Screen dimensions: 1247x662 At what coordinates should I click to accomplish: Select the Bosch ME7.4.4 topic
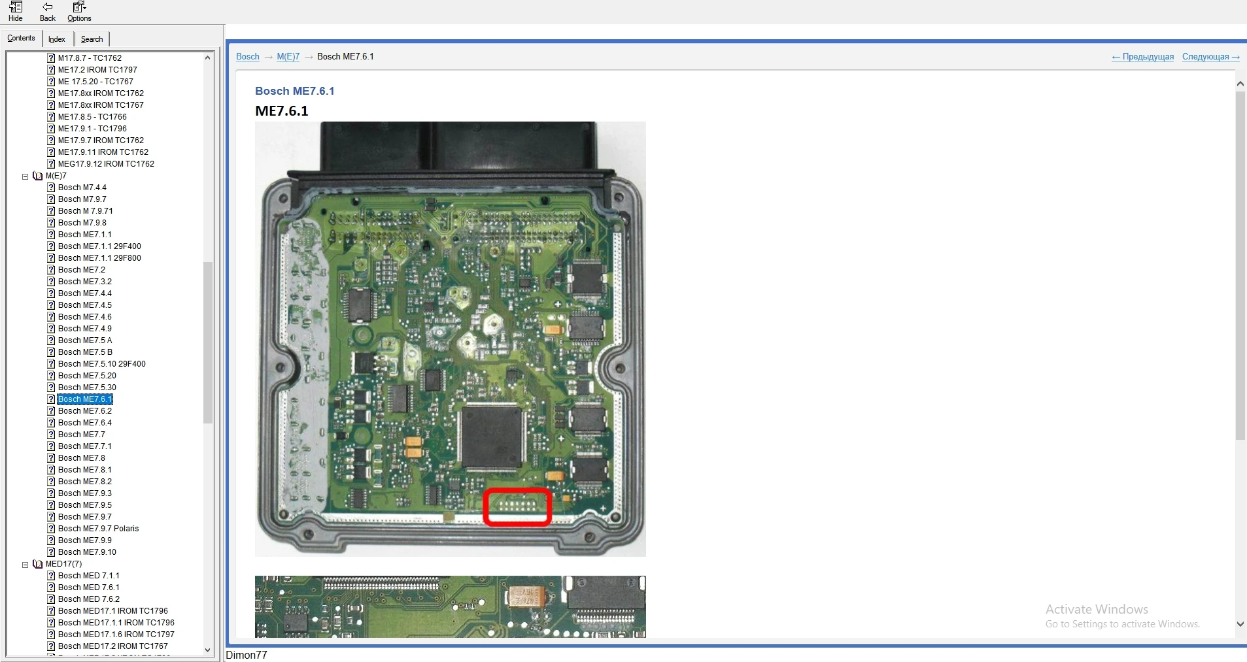[x=85, y=293]
